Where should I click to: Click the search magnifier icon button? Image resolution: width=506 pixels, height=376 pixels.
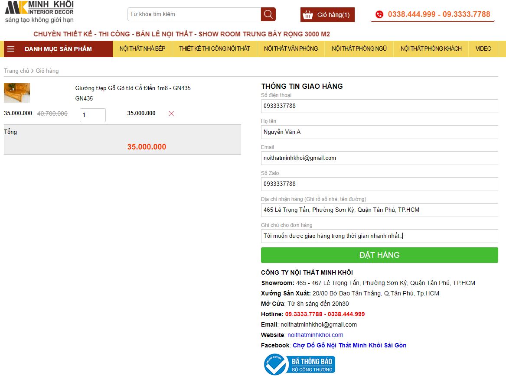click(x=268, y=14)
